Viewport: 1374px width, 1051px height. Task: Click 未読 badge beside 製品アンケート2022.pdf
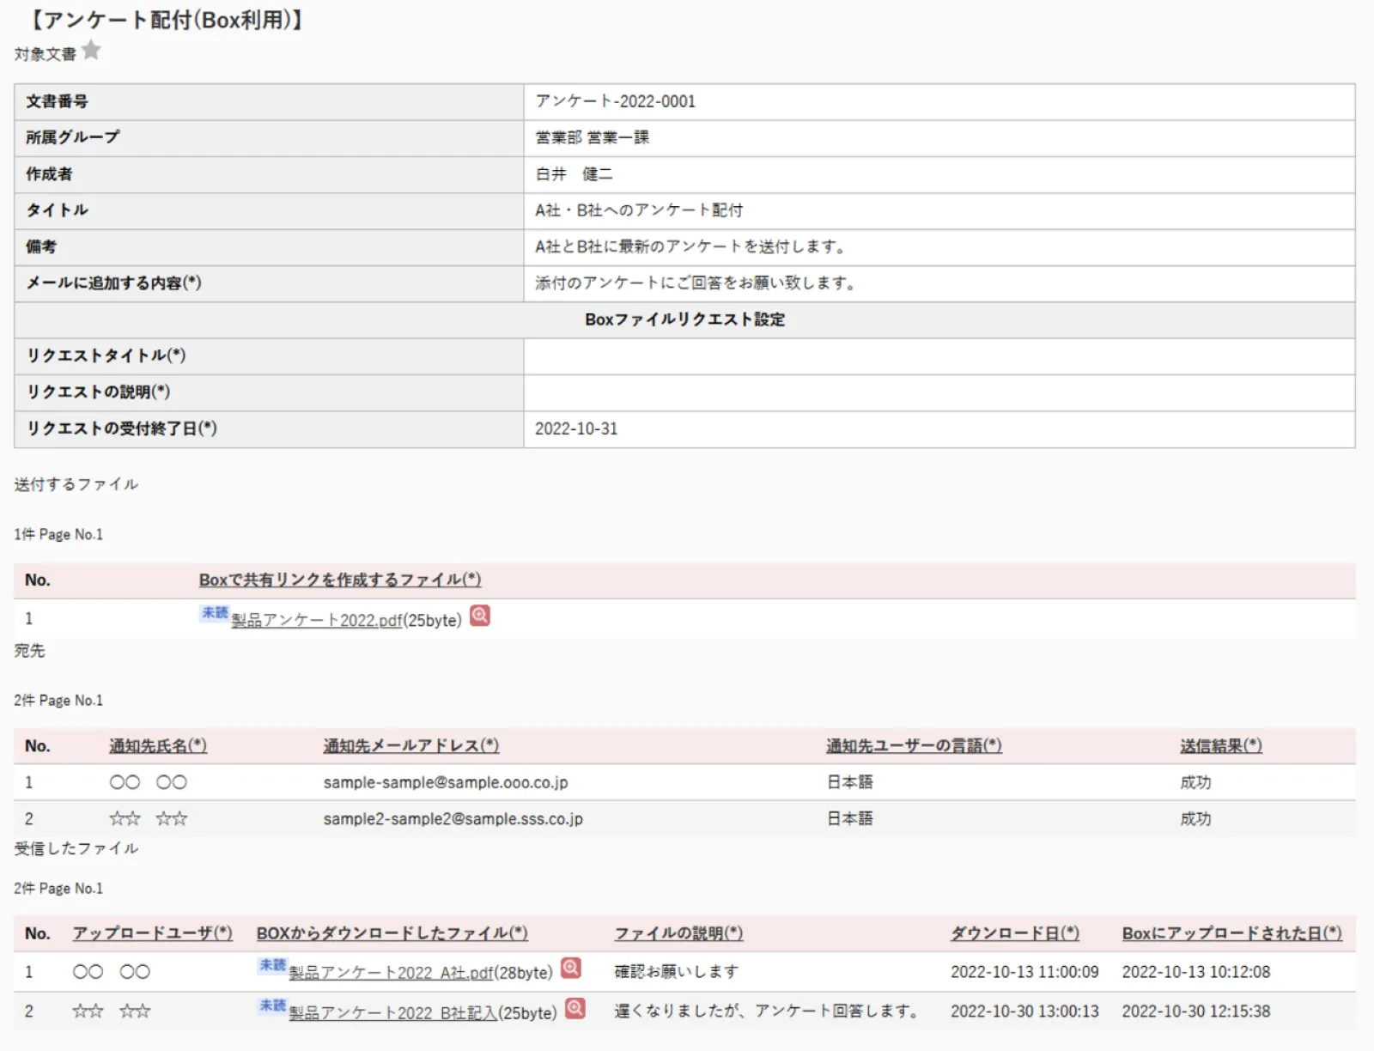(215, 612)
